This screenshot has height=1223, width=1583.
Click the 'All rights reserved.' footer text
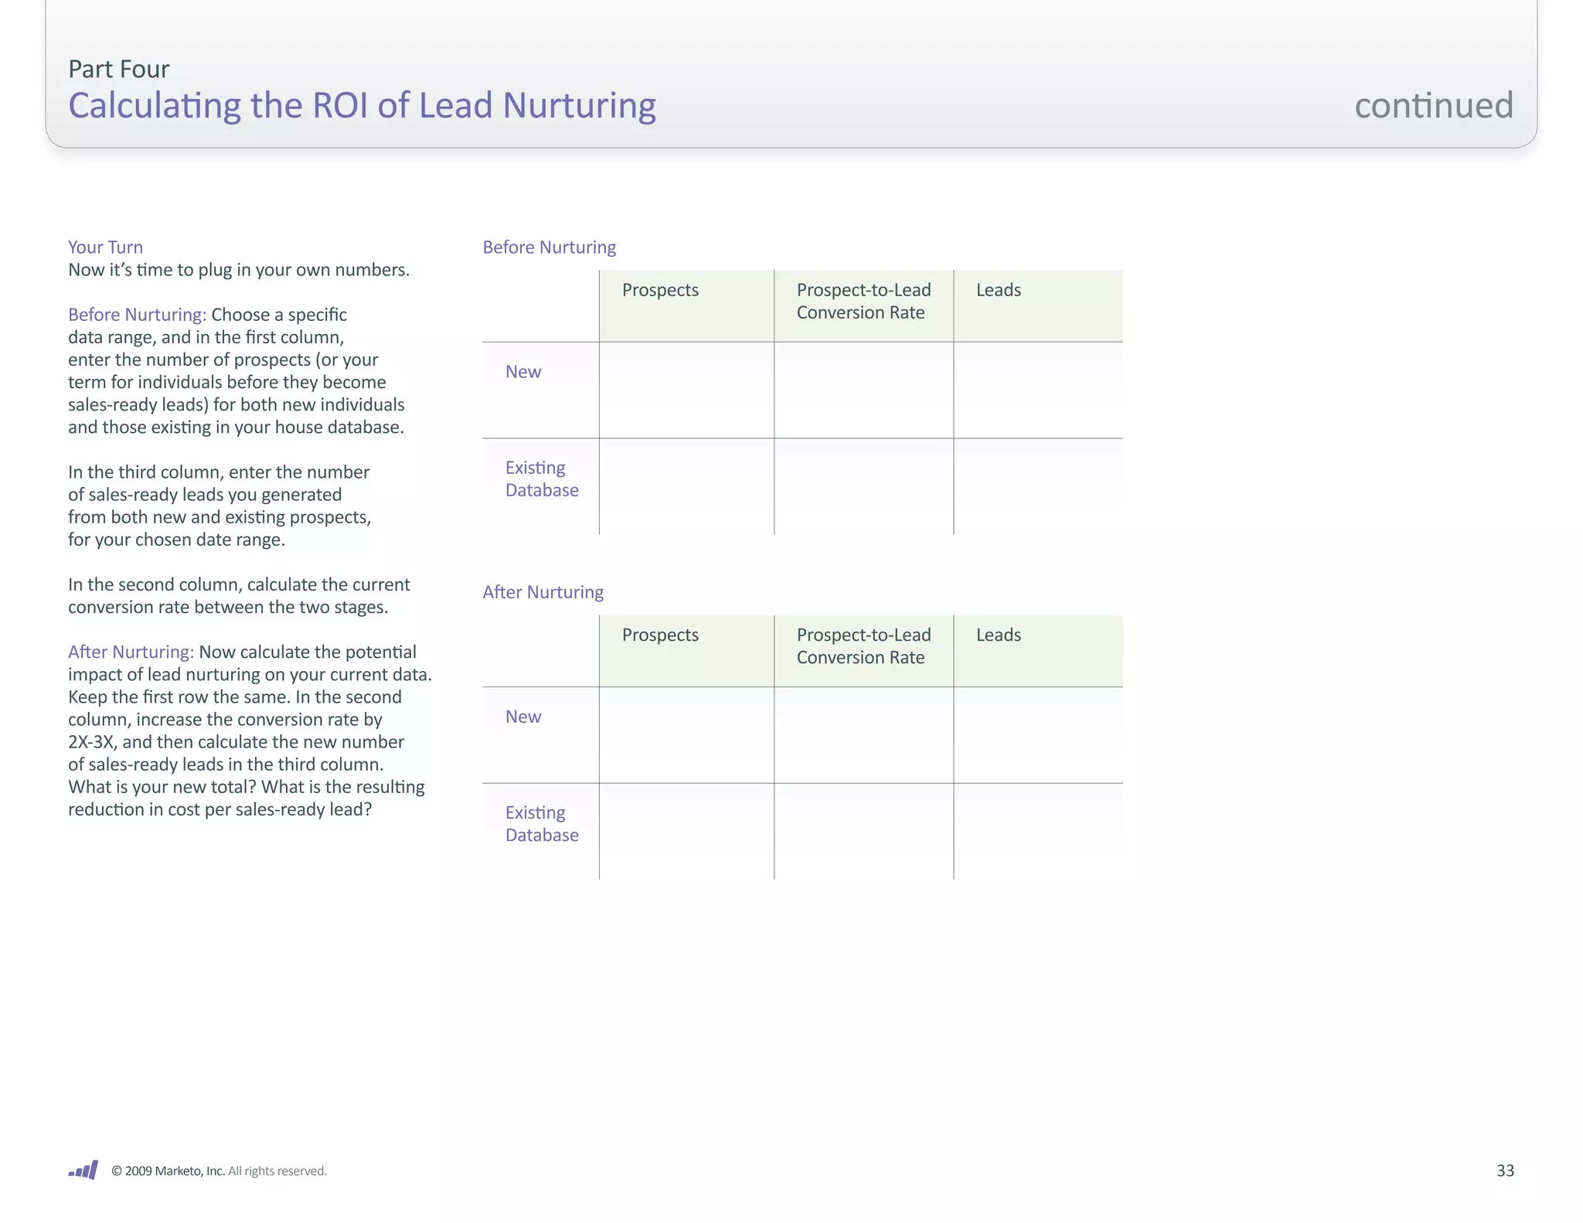click(277, 1170)
